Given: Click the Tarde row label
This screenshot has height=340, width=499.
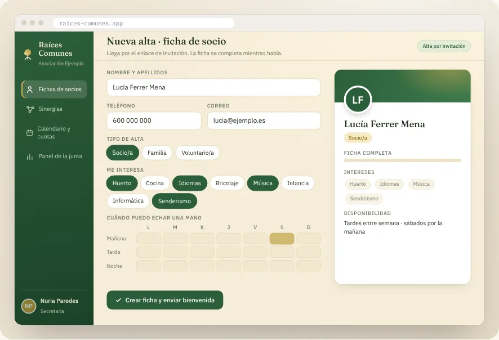Looking at the screenshot, I should tap(114, 252).
